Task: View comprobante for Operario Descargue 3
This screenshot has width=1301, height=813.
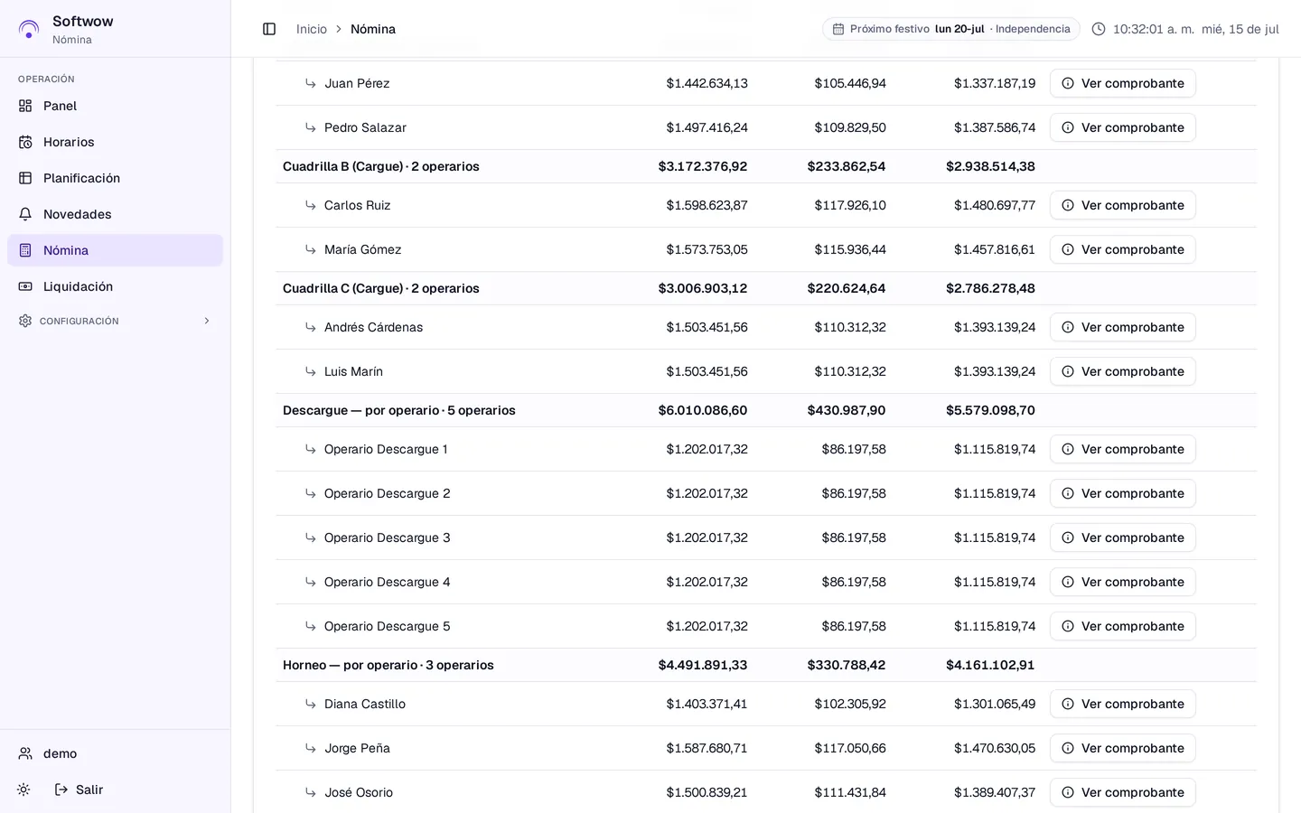Action: pyautogui.click(x=1123, y=537)
